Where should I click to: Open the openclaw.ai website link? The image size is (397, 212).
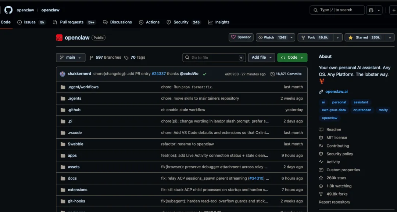tap(336, 92)
